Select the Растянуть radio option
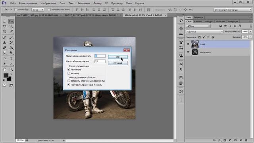Image resolution: width=254 pixels, height=143 pixels. (69, 70)
